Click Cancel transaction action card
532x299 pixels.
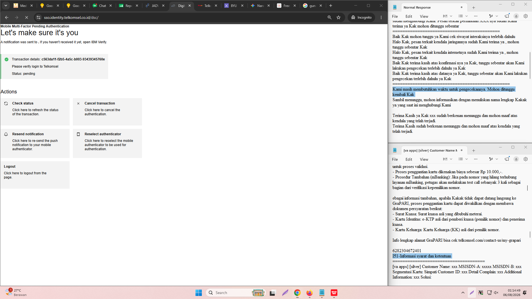click(107, 112)
